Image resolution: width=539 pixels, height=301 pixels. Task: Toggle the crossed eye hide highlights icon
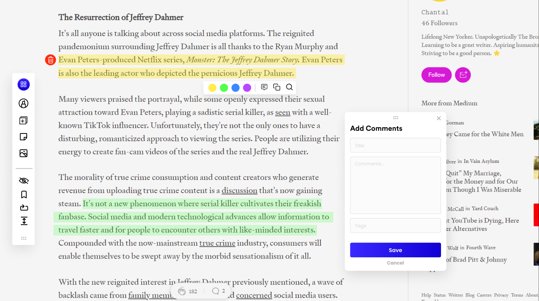pyautogui.click(x=24, y=181)
